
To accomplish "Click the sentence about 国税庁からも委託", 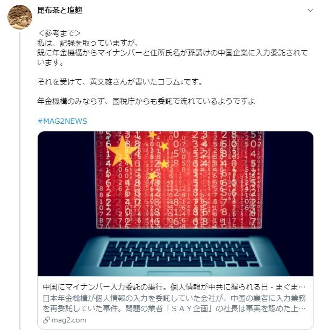I will coord(146,101).
